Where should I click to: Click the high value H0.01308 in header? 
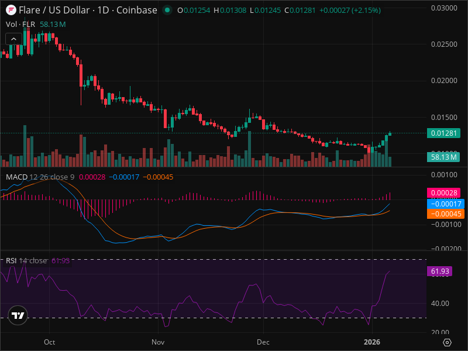click(x=230, y=11)
